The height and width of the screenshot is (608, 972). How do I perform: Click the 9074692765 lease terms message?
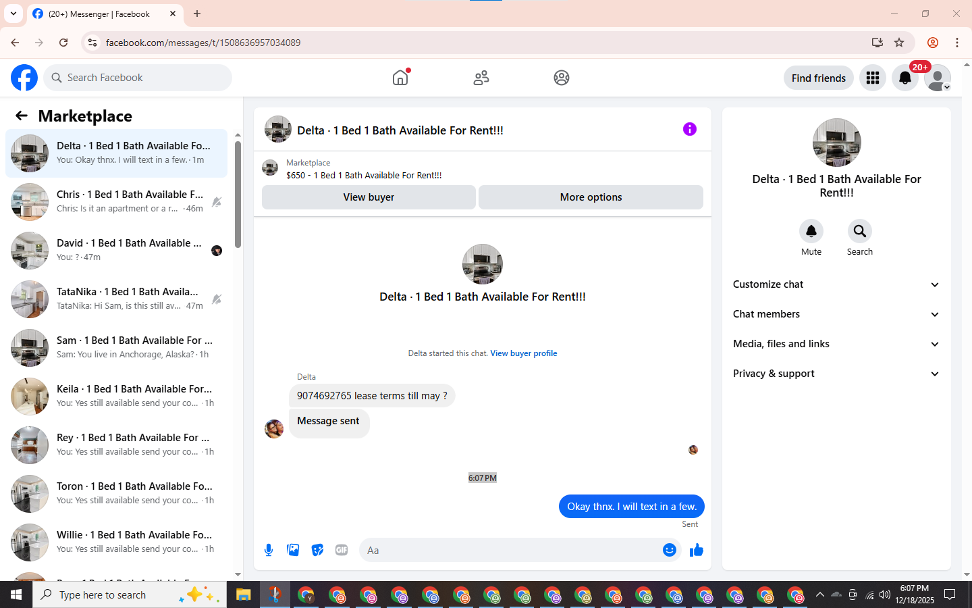coord(372,396)
